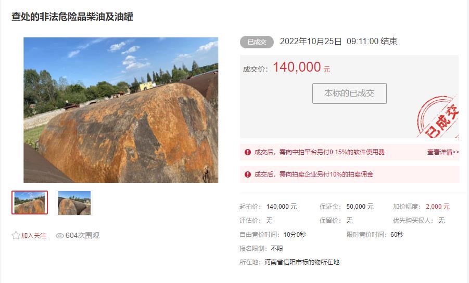Open the 查看详情>> link
The height and width of the screenshot is (283, 469).
click(443, 152)
